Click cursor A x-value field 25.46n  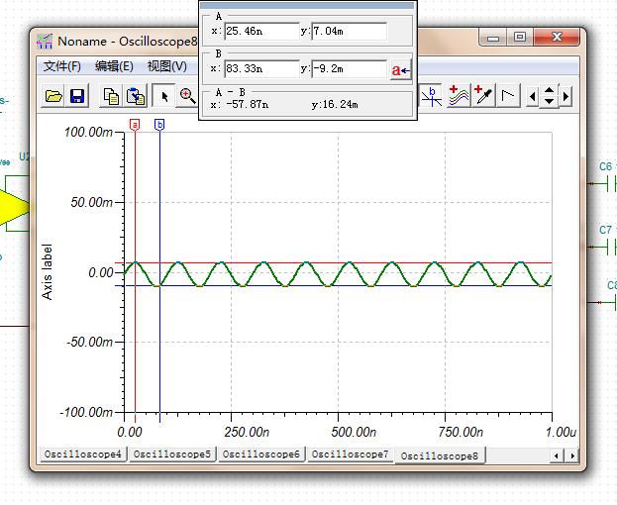click(x=261, y=32)
